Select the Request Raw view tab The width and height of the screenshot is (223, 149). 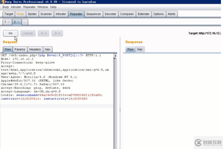coord(8,49)
